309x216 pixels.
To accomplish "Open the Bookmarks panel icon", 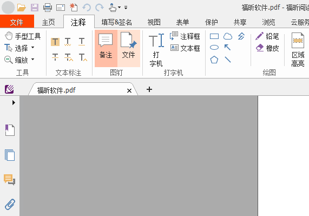I will coord(10,130).
